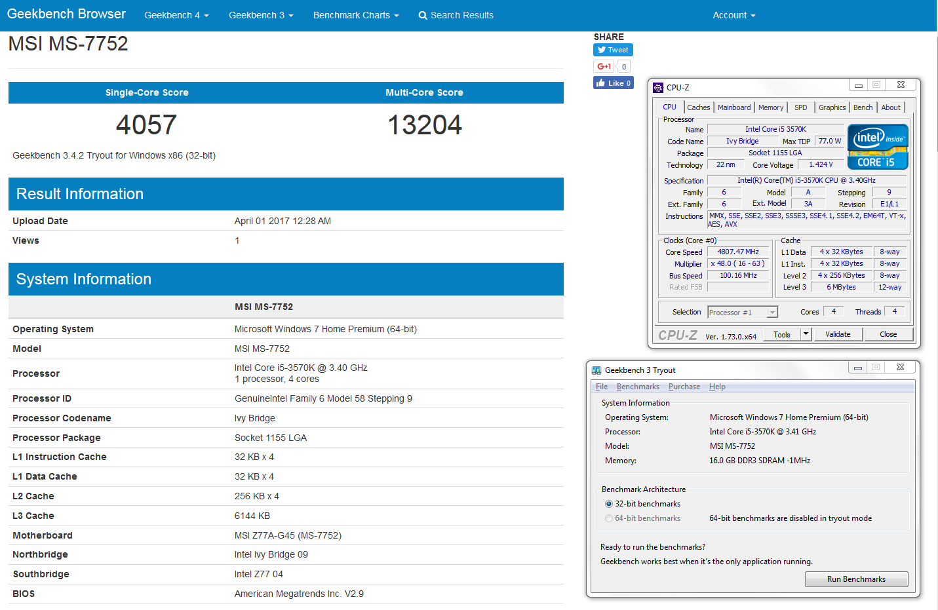Screen dimensions: 938x610
Task: Click the multi-core score 13204
Action: 425,124
